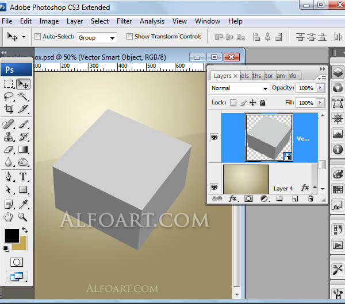
Task: Toggle lock position
Action: (253, 103)
